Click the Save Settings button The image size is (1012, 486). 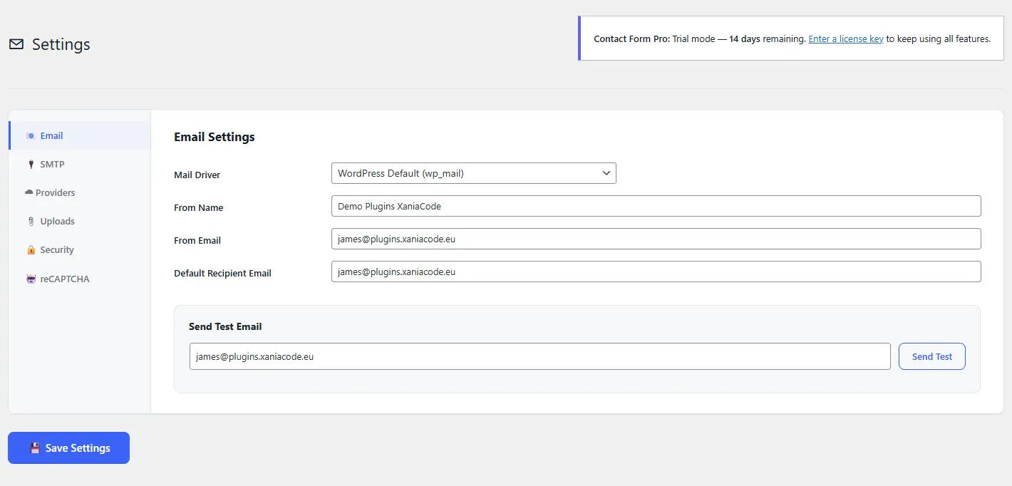(x=68, y=448)
